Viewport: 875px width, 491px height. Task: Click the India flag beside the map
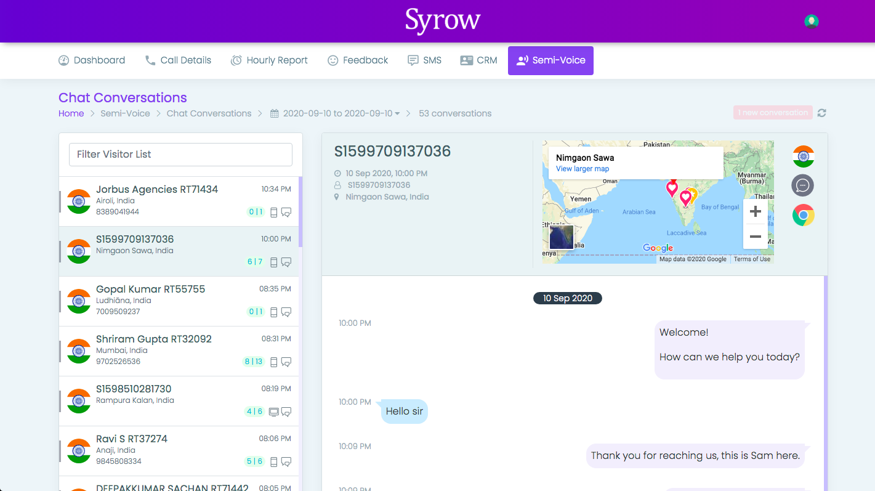pos(803,156)
